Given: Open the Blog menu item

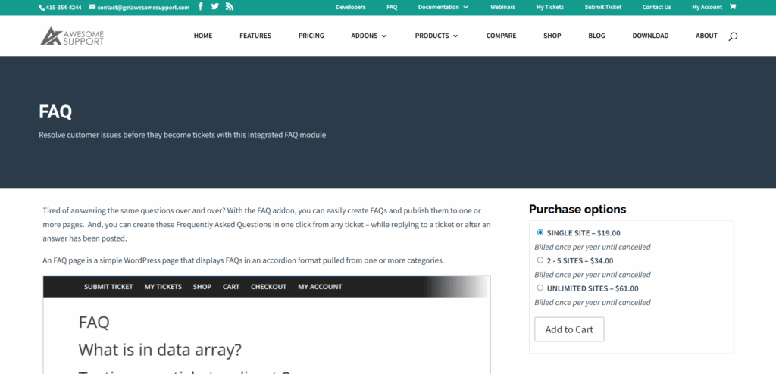Looking at the screenshot, I should click(x=597, y=36).
